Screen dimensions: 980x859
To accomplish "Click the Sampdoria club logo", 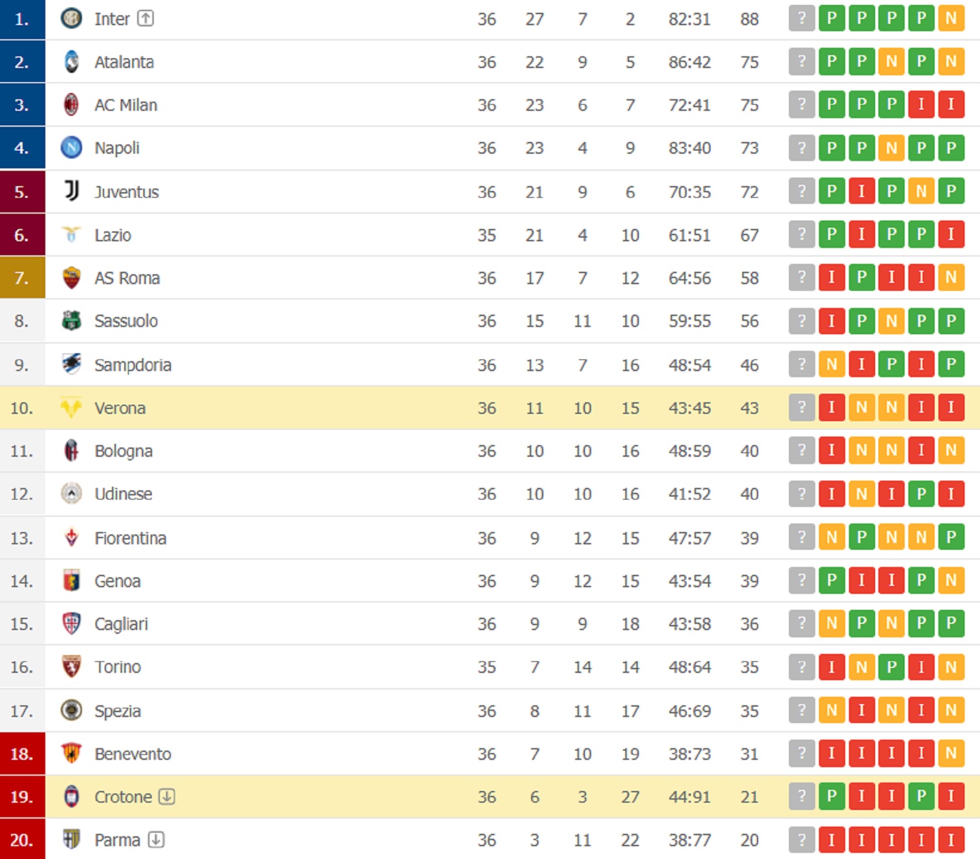I will 72,364.
